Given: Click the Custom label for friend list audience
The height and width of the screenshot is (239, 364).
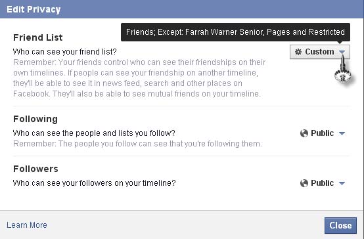Looking at the screenshot, I should click(x=319, y=52).
